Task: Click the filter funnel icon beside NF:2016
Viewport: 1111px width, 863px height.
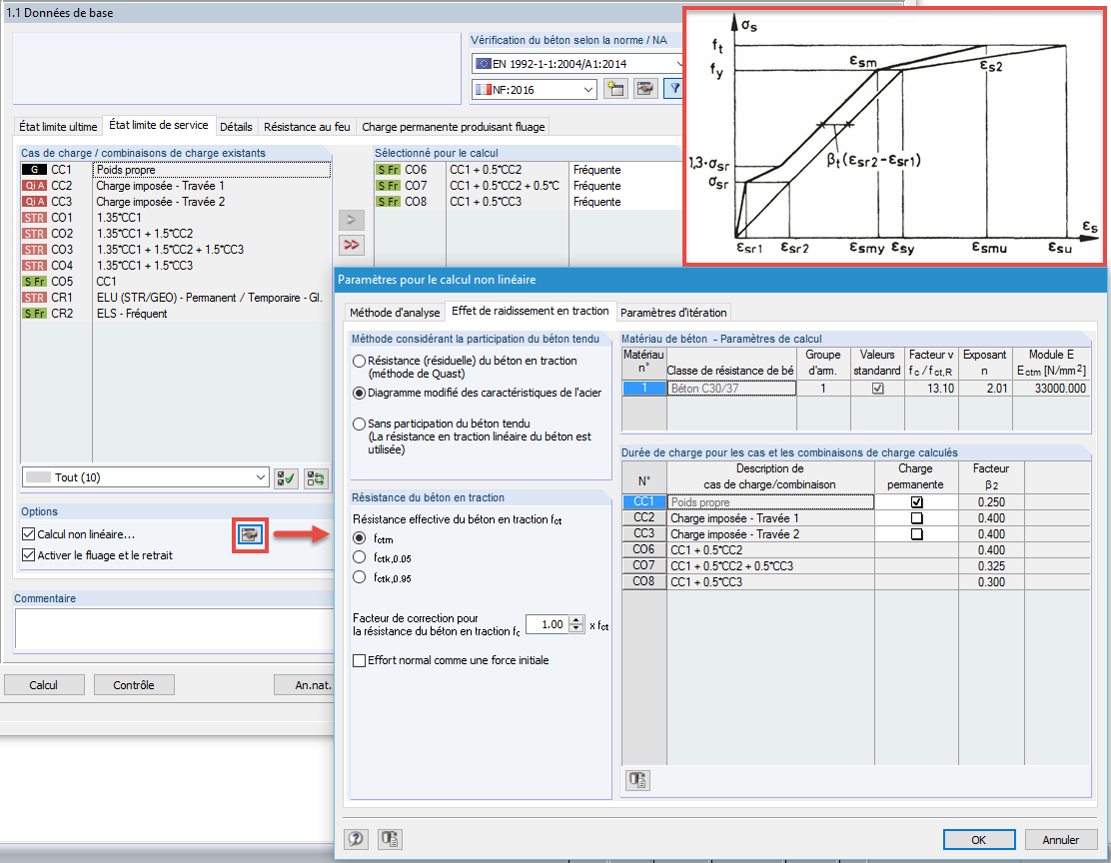Action: tap(673, 89)
